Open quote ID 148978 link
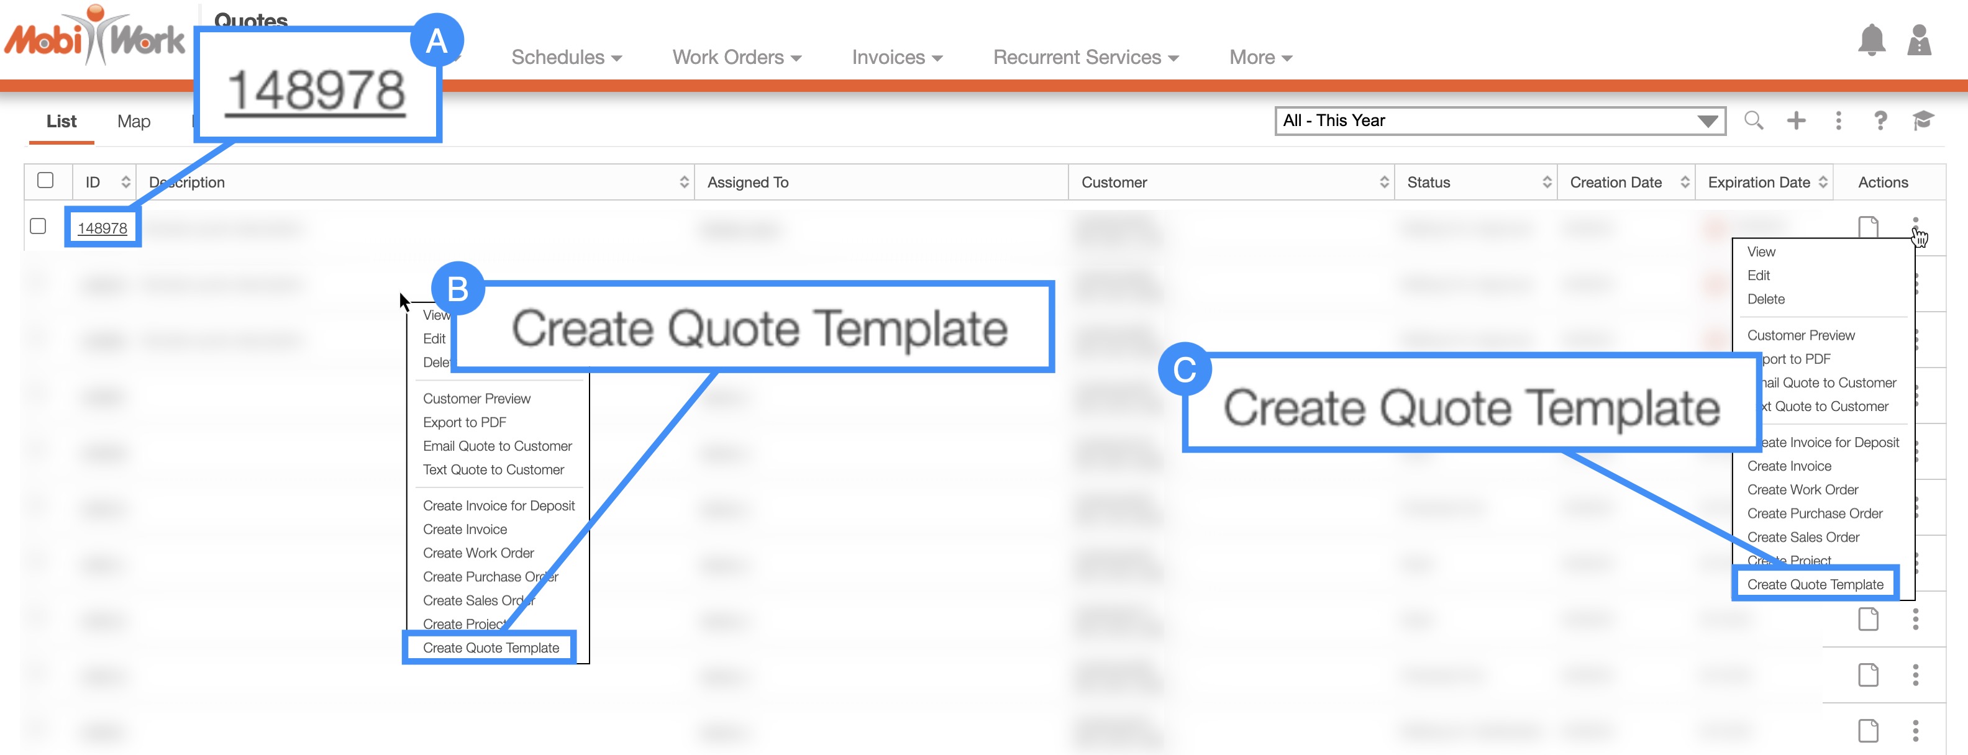The image size is (1968, 755). coord(102,228)
